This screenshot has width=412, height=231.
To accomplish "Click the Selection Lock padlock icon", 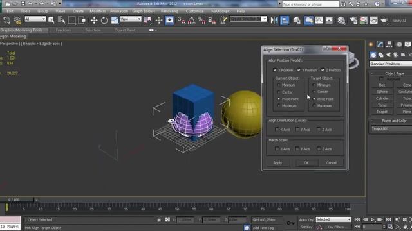I will (x=159, y=219).
